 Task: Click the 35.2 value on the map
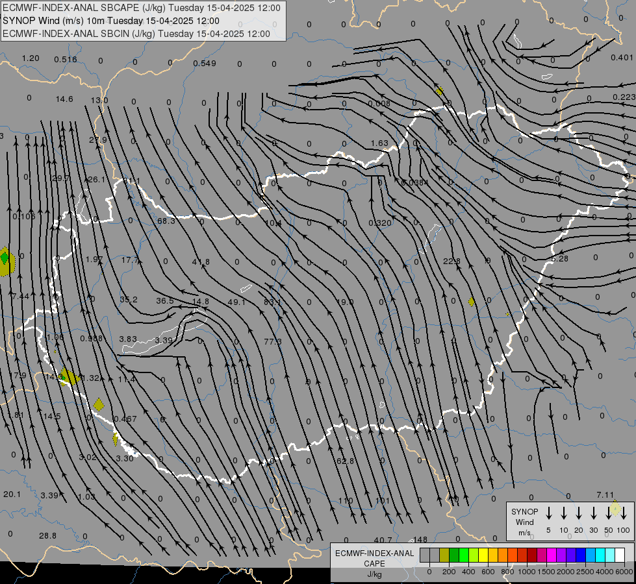tap(129, 300)
